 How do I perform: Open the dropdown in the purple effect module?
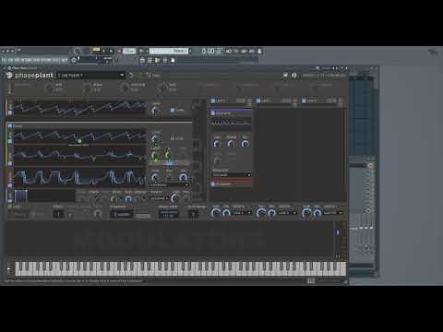tap(232, 174)
